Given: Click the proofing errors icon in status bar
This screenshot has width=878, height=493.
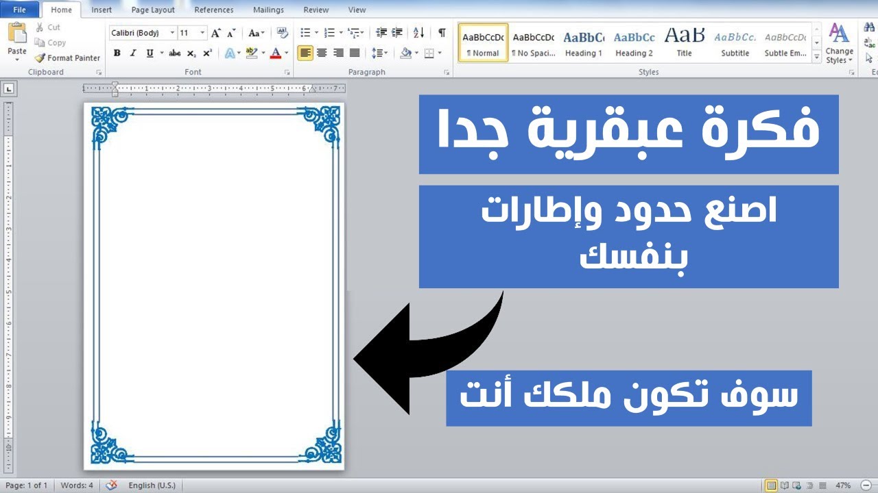Looking at the screenshot, I should click(112, 485).
